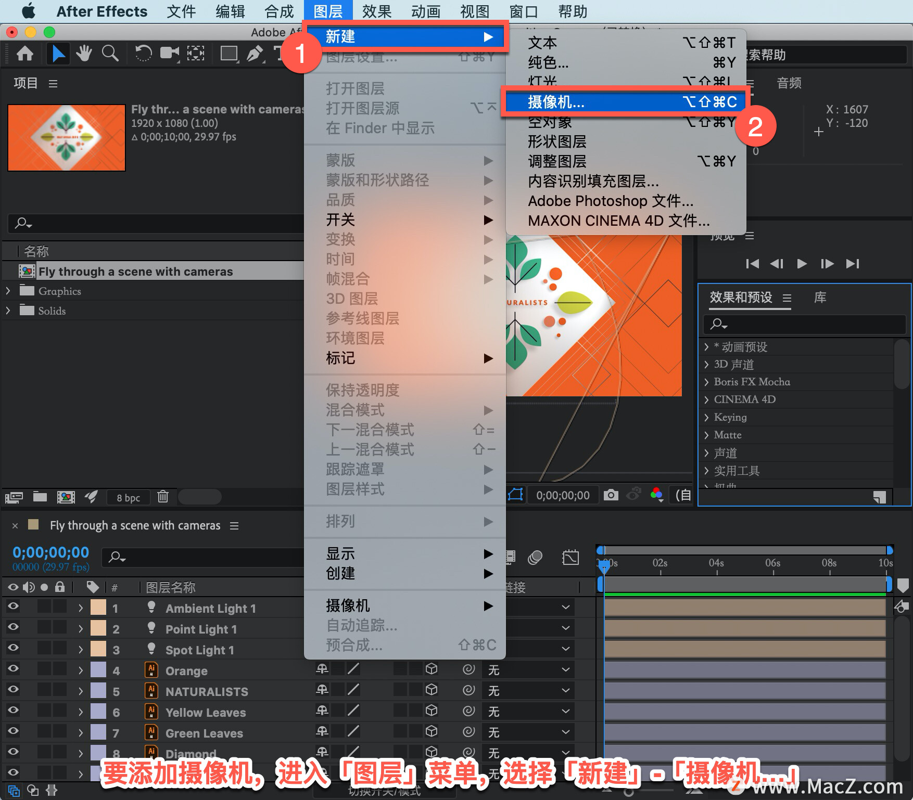Viewport: 913px width, 800px height.
Task: Toggle visibility of Green Leaves layer
Action: pyautogui.click(x=13, y=731)
